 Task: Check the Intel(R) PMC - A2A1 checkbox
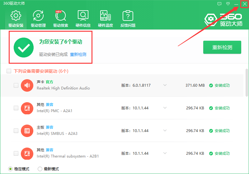[16, 108]
